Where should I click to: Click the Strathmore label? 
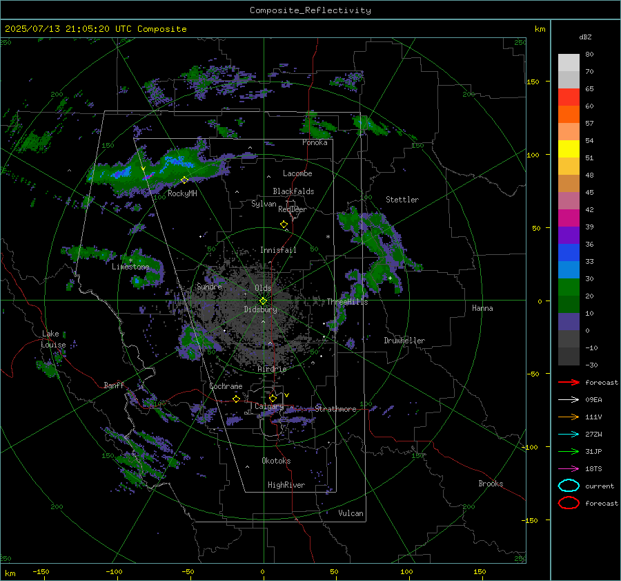pyautogui.click(x=335, y=408)
